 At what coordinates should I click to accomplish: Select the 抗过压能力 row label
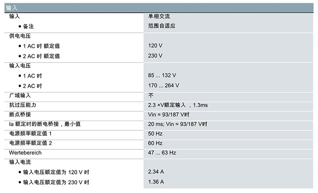click(23, 105)
